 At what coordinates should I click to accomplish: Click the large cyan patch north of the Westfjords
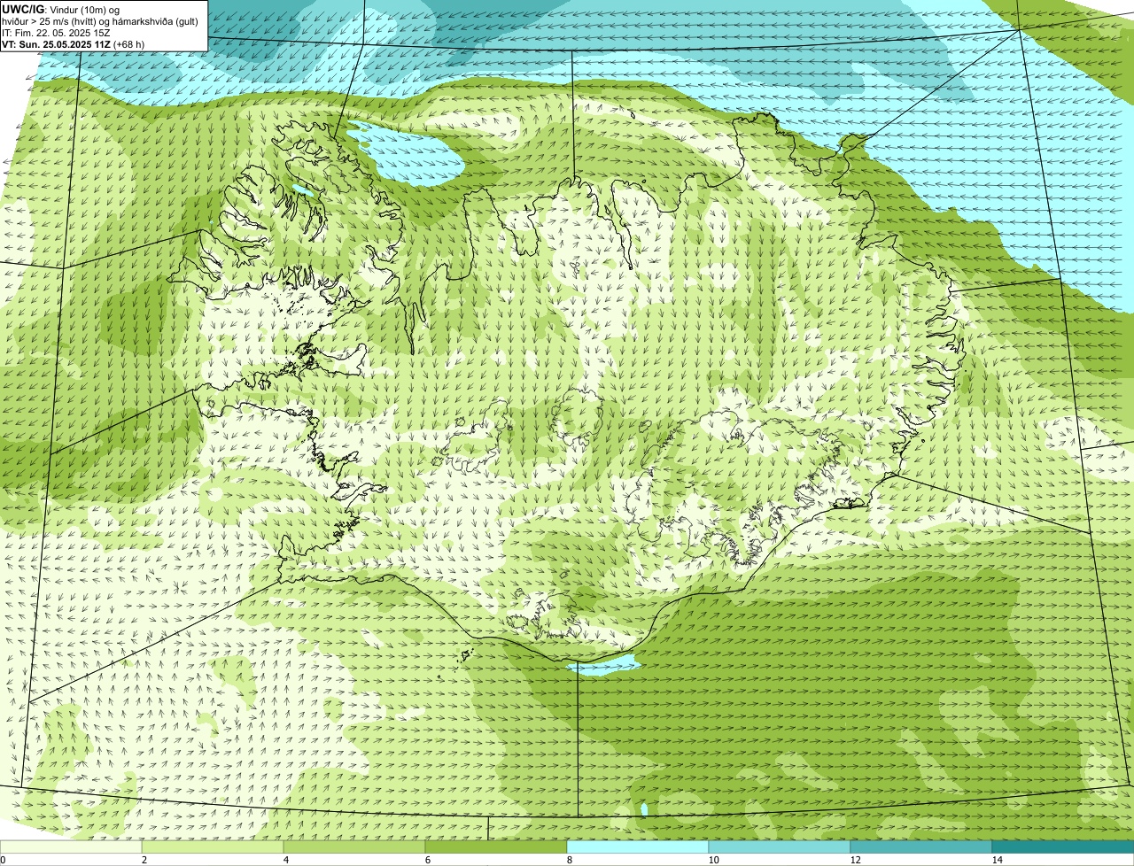(409, 154)
